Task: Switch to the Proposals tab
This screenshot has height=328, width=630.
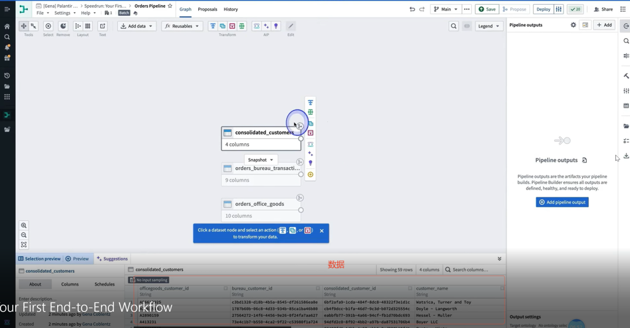Action: click(x=207, y=9)
